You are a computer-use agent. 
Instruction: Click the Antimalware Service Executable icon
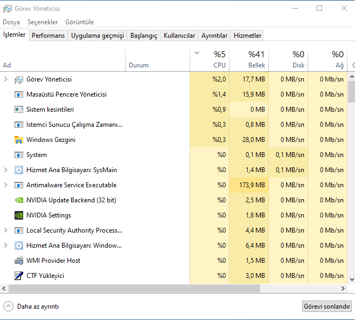click(19, 185)
